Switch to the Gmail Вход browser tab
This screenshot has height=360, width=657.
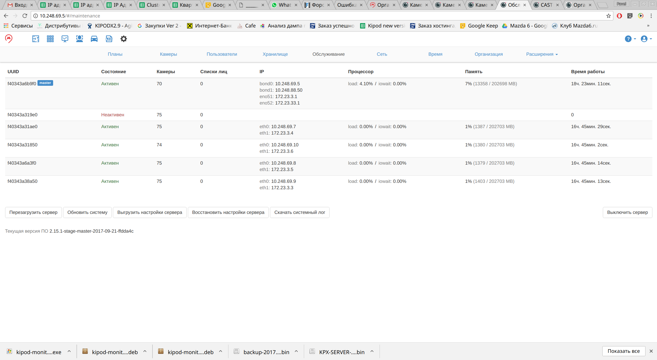(21, 5)
